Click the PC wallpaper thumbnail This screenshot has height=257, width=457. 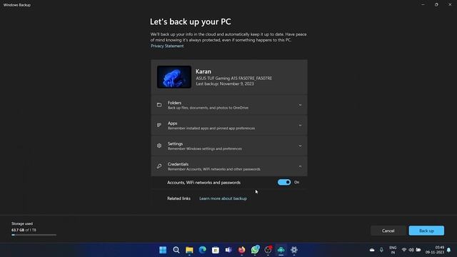coord(174,77)
